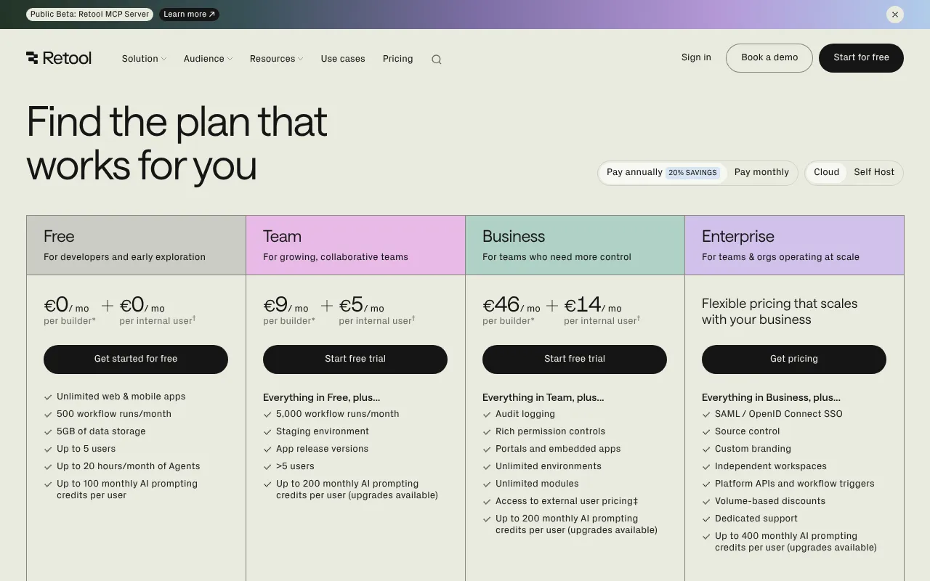Switch to the Self Host option
930x581 pixels.
click(x=874, y=173)
